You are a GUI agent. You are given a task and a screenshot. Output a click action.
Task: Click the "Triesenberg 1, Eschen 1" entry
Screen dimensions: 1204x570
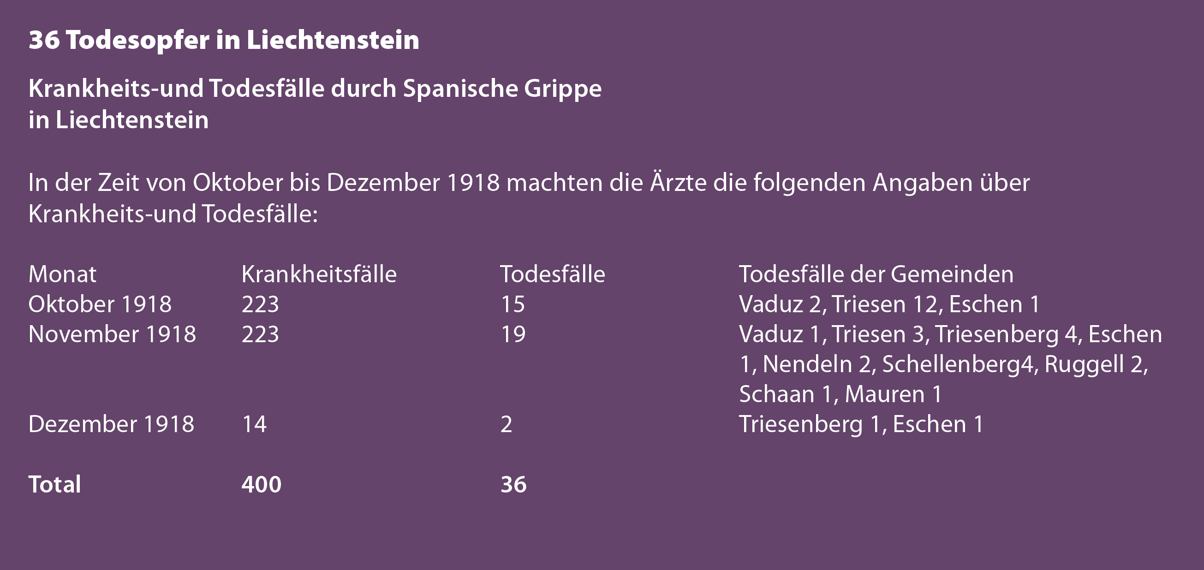(861, 424)
